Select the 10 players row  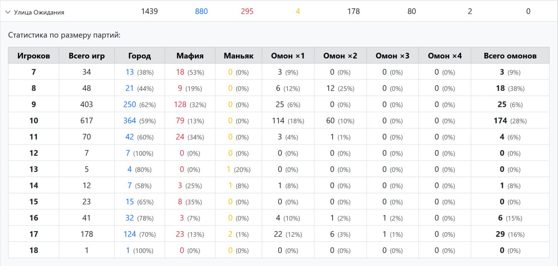(34, 121)
